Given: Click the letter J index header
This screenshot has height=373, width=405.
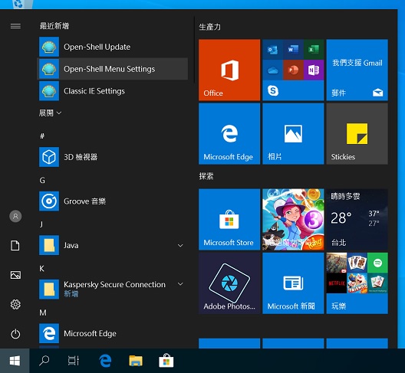Looking at the screenshot, I should pyautogui.click(x=41, y=224).
